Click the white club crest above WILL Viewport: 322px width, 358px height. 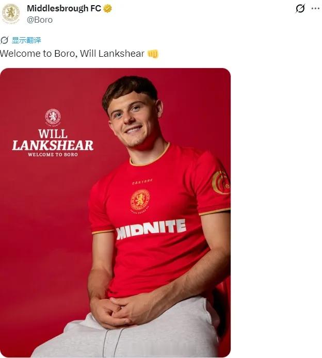[53, 118]
